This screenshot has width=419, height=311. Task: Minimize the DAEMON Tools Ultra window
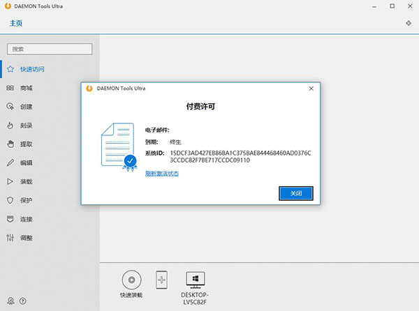374,6
